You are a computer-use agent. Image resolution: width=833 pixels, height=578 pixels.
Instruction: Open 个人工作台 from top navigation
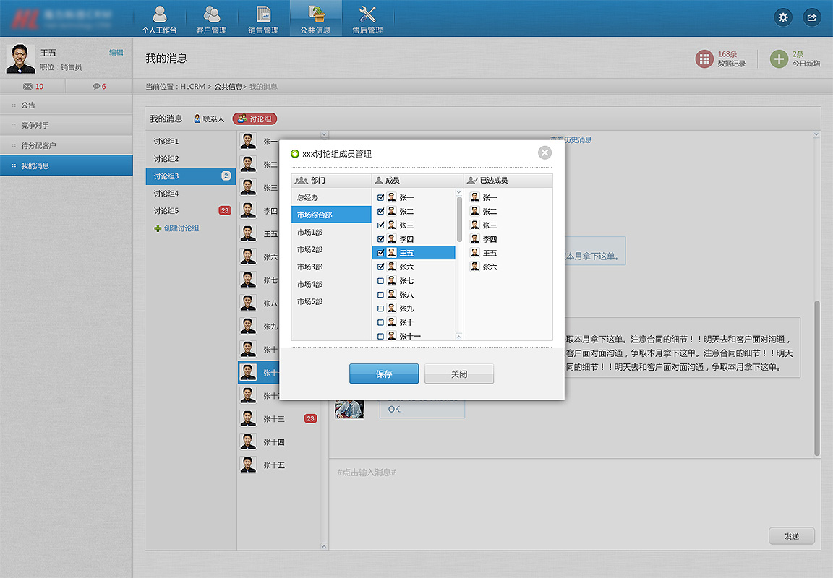click(159, 19)
